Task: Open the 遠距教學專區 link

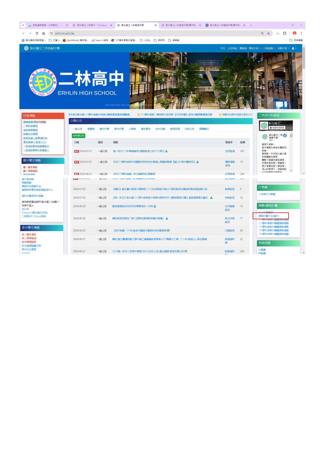Action: pyautogui.click(x=30, y=130)
